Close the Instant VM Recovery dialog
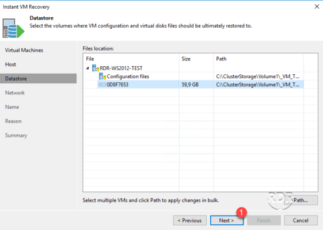This screenshot has height=230, width=323. (317, 6)
